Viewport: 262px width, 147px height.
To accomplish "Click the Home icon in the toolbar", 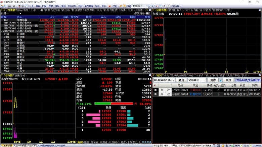I will coord(2,6).
